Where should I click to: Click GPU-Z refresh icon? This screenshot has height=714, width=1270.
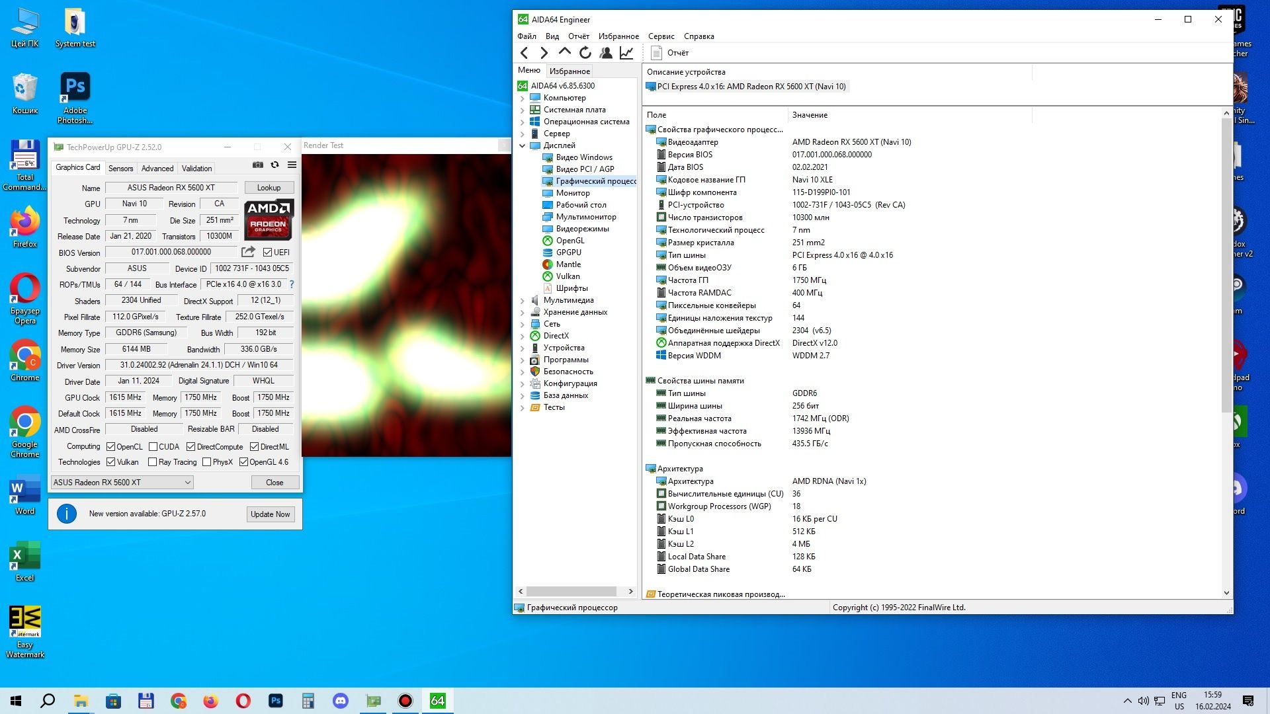pos(275,165)
